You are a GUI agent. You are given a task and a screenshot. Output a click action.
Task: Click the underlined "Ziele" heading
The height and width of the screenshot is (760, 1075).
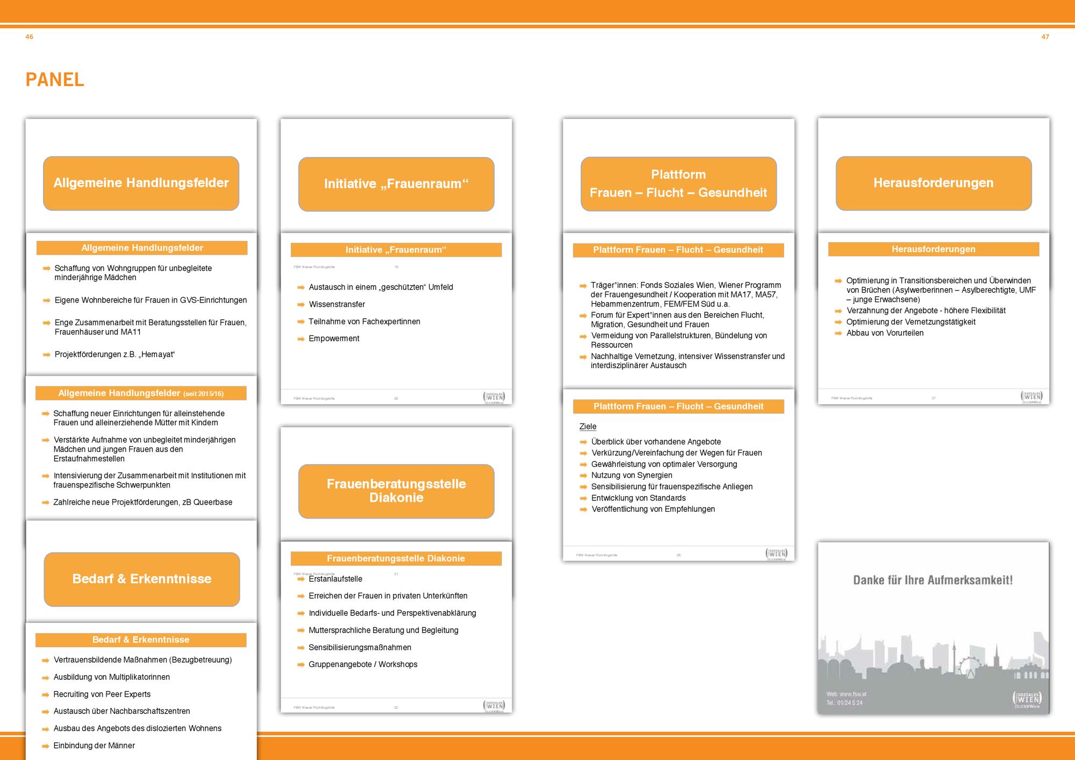[x=587, y=427]
